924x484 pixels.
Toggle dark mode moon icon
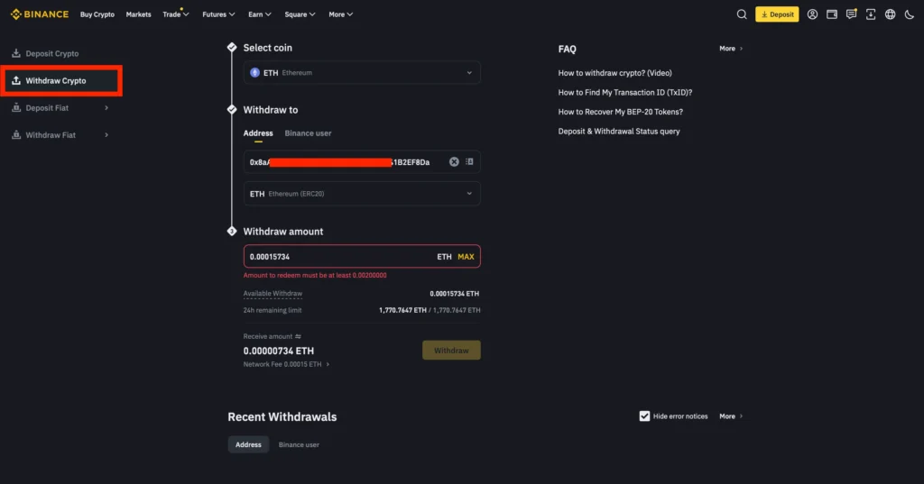pyautogui.click(x=908, y=14)
